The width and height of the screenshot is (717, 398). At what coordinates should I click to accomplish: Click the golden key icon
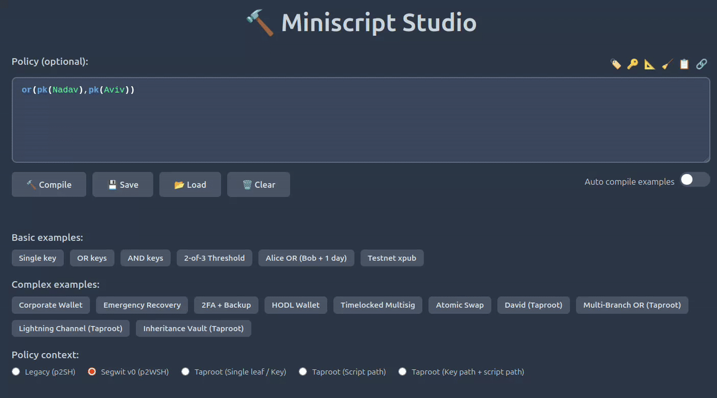632,64
